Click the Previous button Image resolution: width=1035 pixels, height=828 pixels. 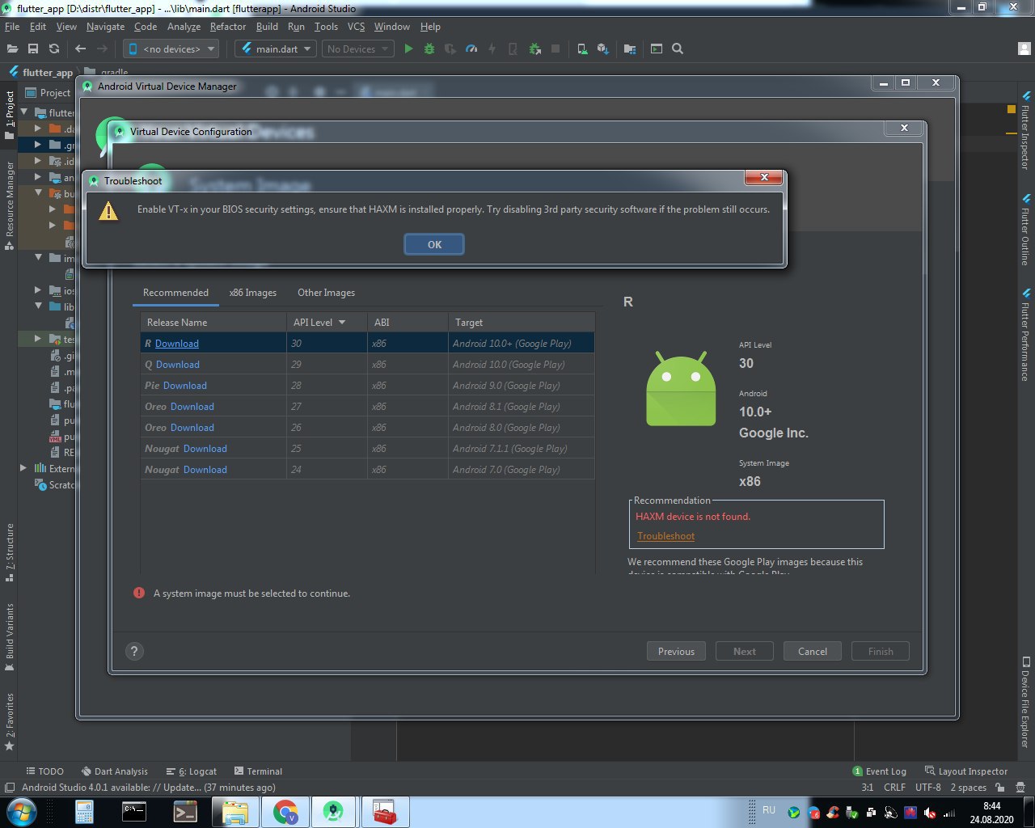(x=676, y=652)
